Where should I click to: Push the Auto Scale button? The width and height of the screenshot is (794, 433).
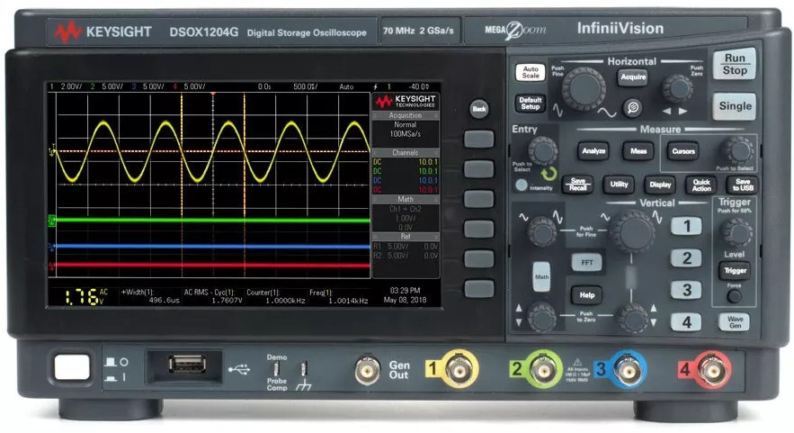coord(531,72)
